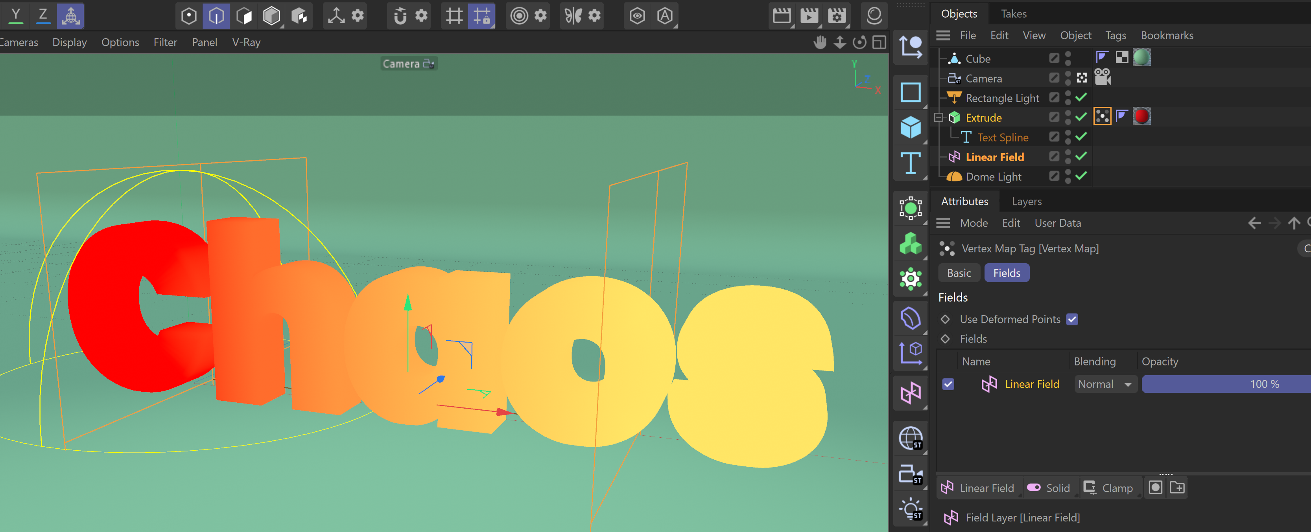Toggle the Z axis lock
The width and height of the screenshot is (1311, 532).
[x=43, y=15]
